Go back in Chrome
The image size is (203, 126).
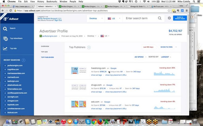(x=3, y=11)
